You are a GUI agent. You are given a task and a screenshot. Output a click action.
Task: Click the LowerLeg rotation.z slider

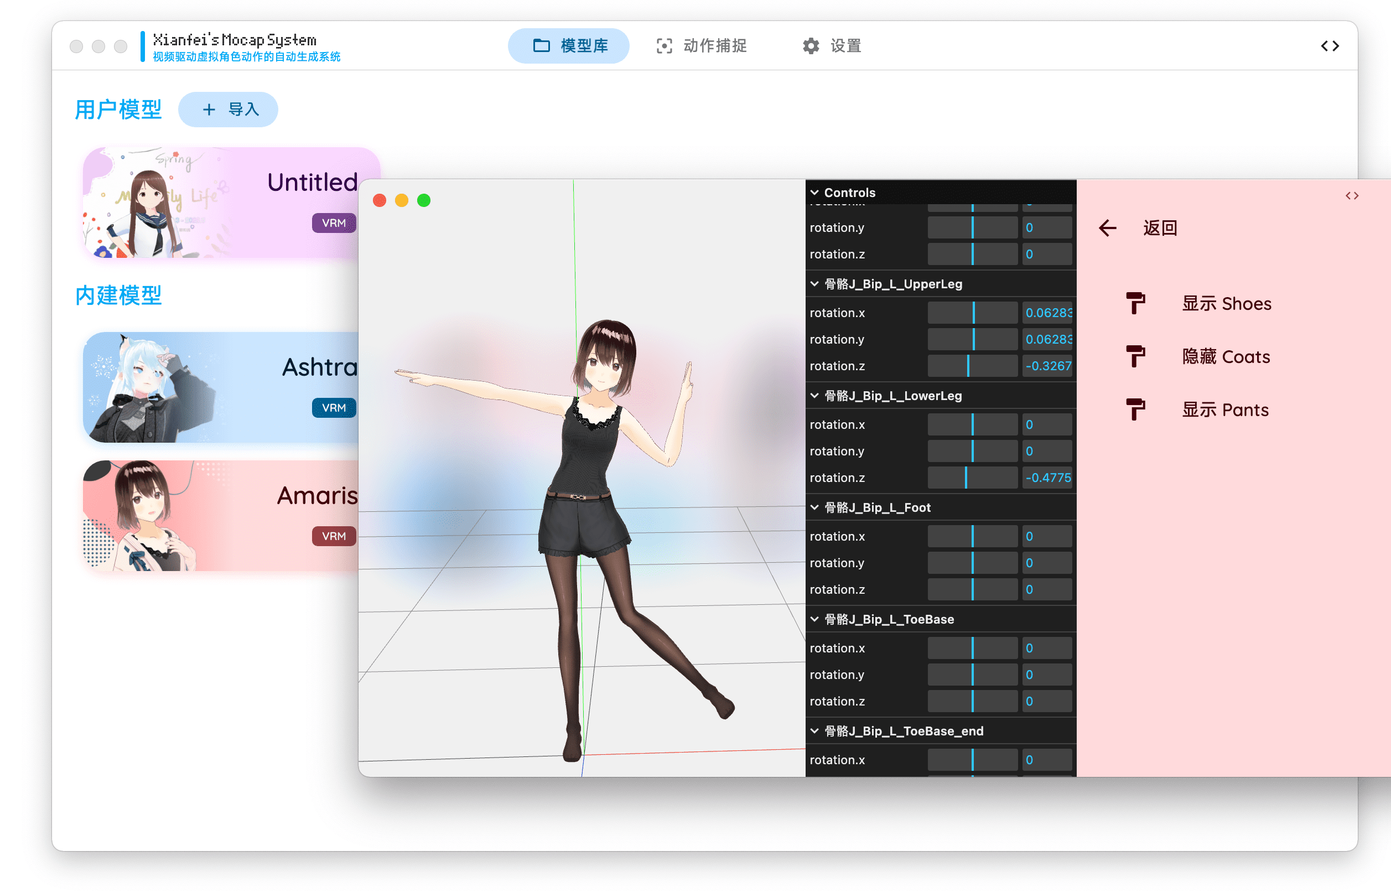coord(972,478)
